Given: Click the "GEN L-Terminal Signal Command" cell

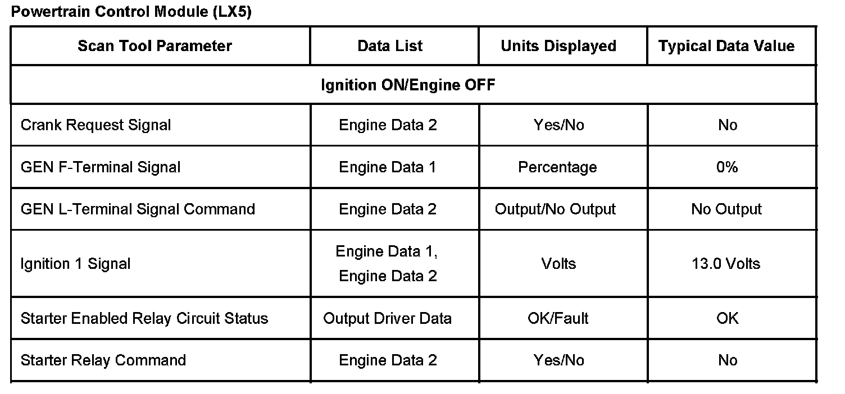Looking at the screenshot, I should pos(138,209).
